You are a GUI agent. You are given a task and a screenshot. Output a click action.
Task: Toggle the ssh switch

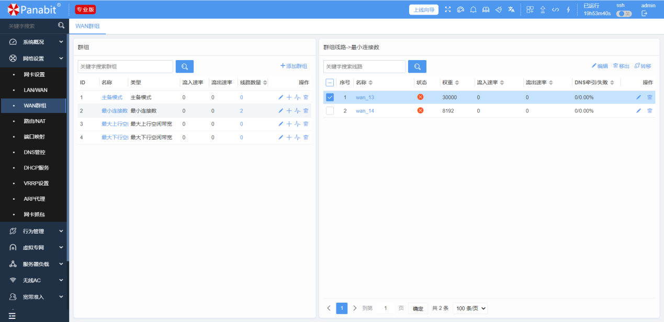(x=624, y=14)
